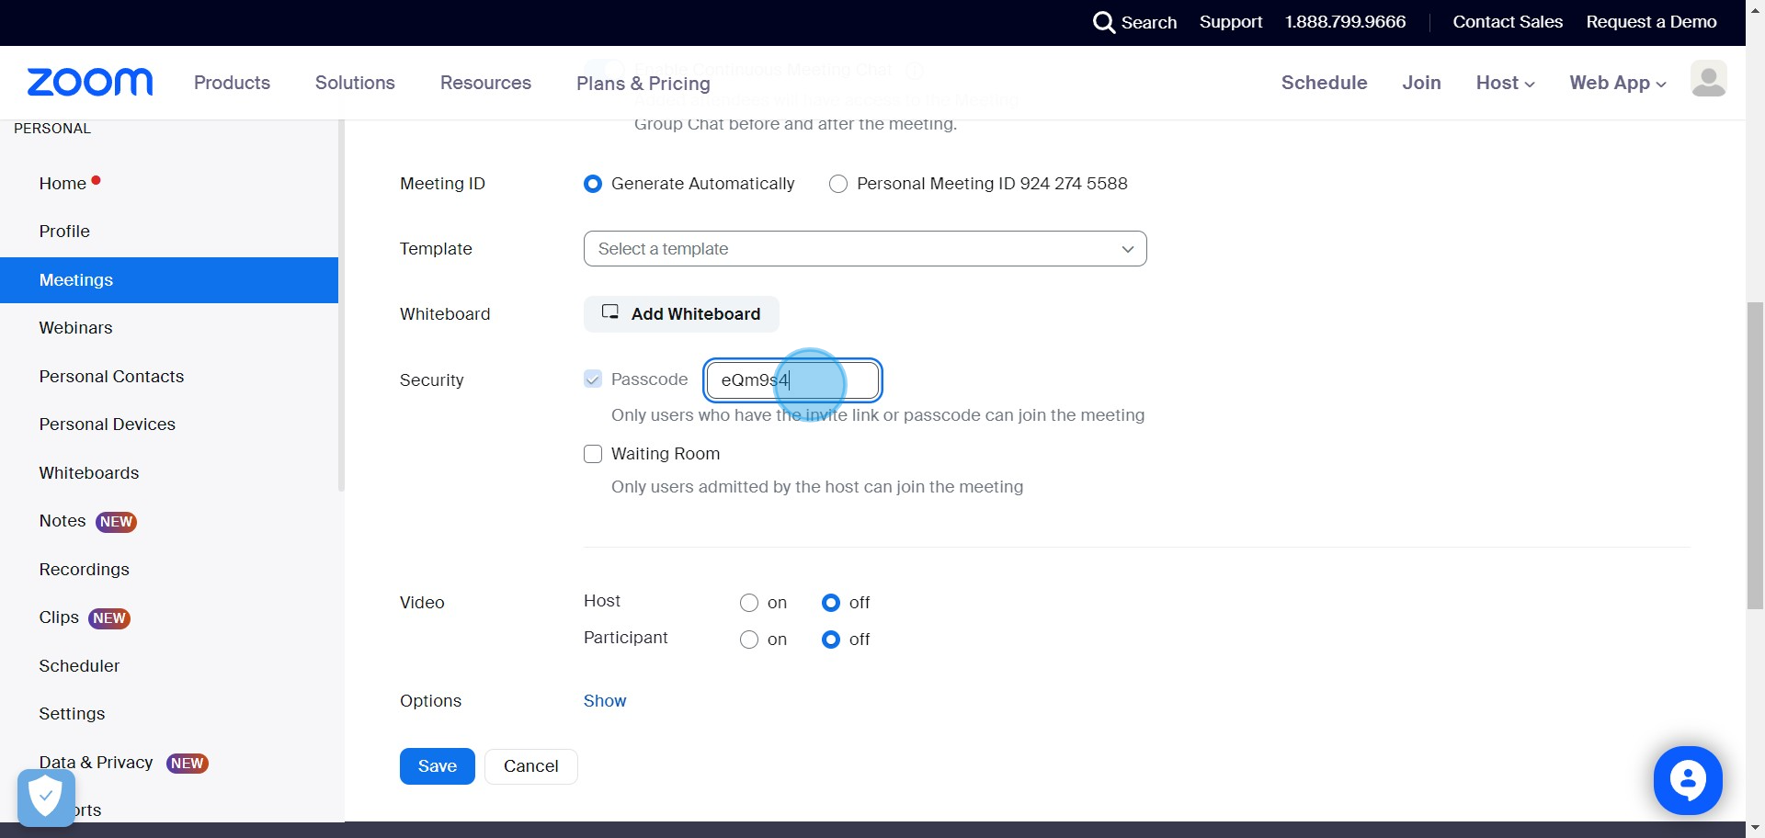Open Data & Privacy in the sidebar
Viewport: 1765px width, 838px height.
[x=96, y=763]
